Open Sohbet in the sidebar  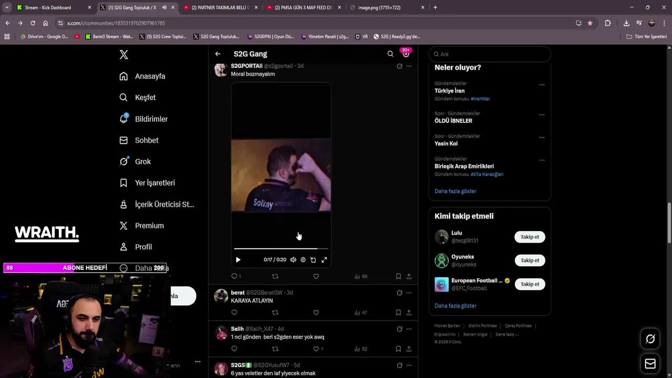[139, 140]
